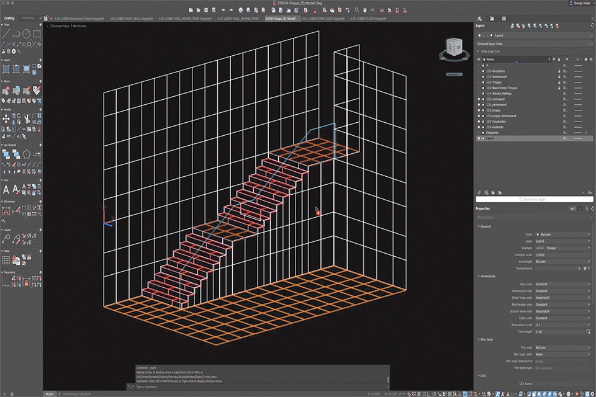Switch to the Modeling workspace tab
This screenshot has width=596, height=397.
tap(28, 18)
